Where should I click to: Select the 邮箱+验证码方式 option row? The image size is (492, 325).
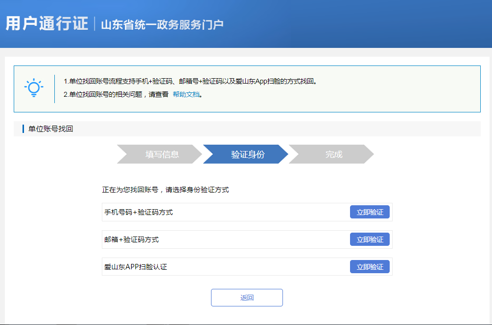point(196,239)
